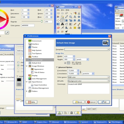Image resolution: width=124 pixels, height=124 pixels.
Task: Click the Color name hex field
Action: tap(28, 25)
